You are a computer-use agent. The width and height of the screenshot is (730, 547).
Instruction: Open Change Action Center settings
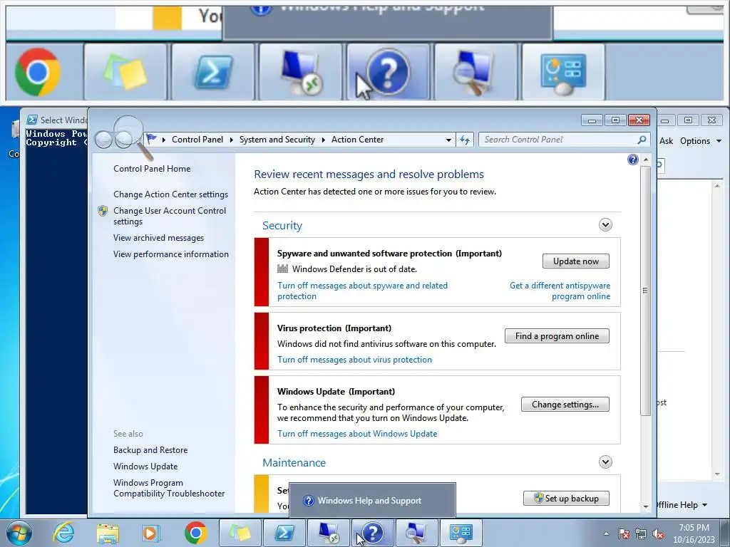click(x=170, y=194)
